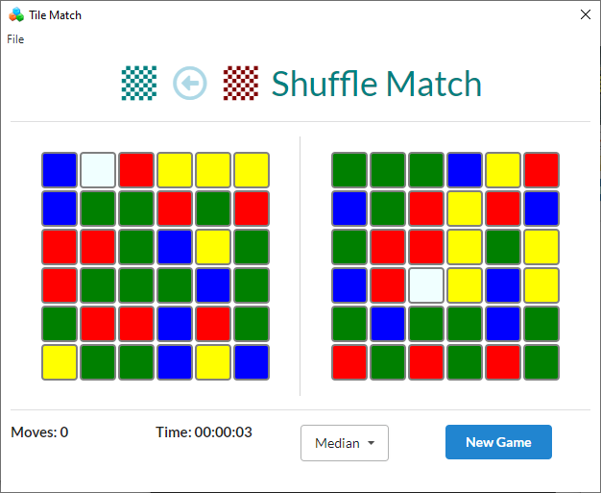Click the top-right red tile in right grid
Viewport: 601px width, 493px height.
tap(541, 170)
